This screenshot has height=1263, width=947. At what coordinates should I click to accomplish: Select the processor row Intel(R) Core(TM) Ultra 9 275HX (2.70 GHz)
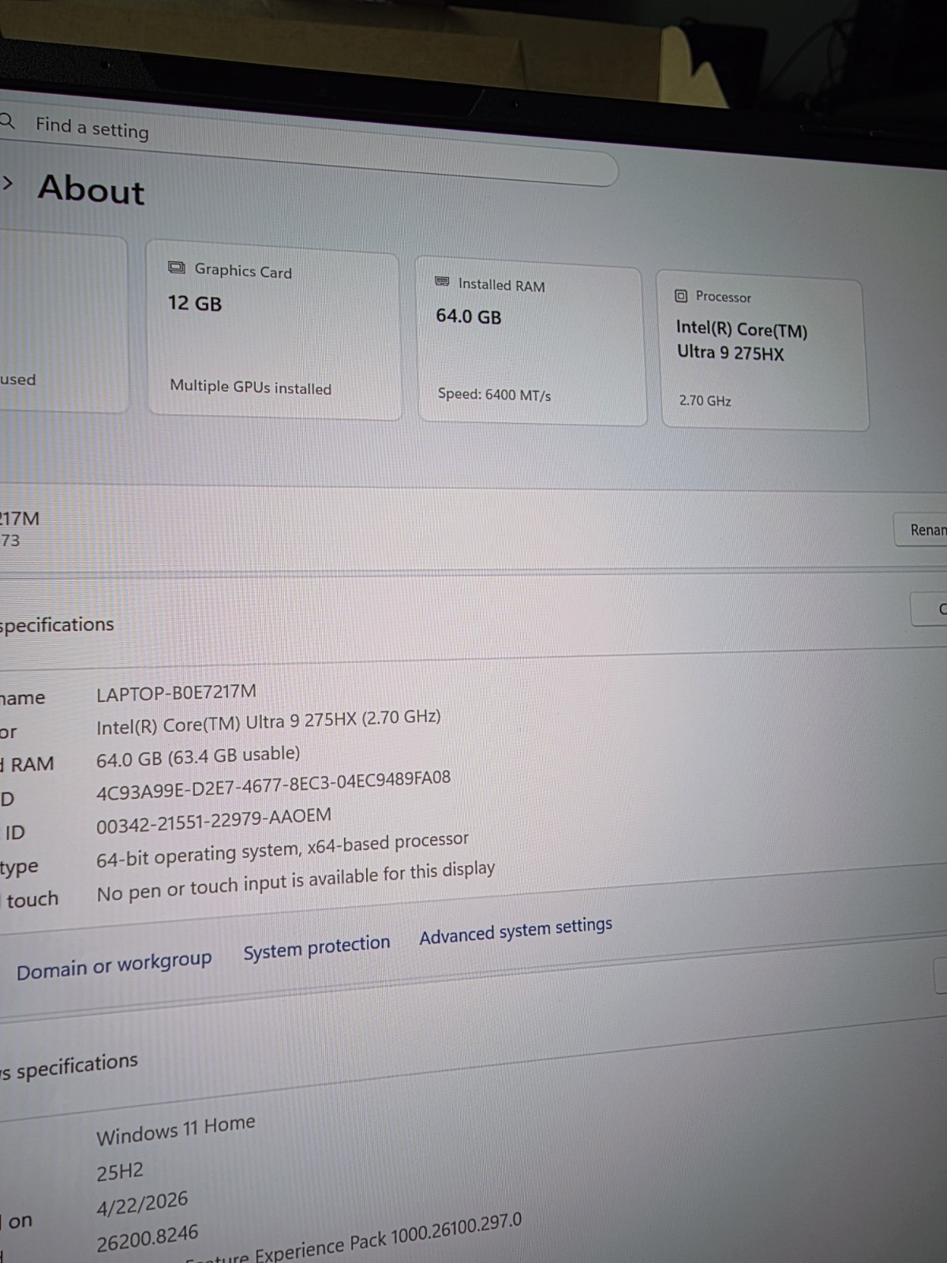coord(268,722)
